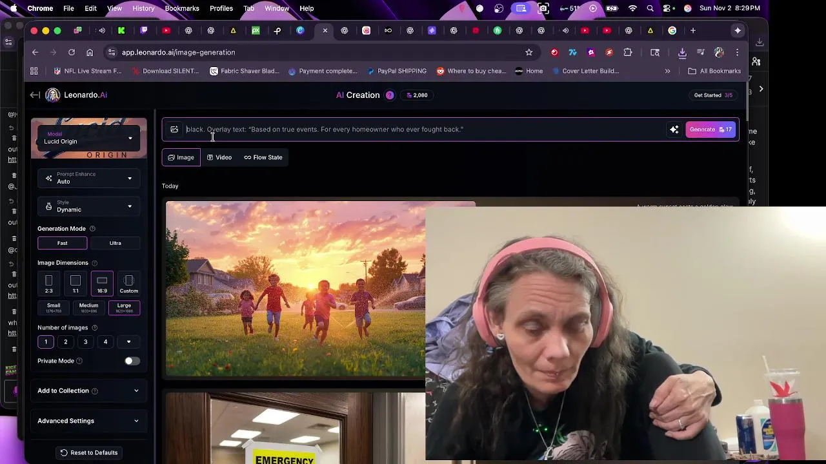
Task: Open the prompt image upload icon
Action: 174,130
